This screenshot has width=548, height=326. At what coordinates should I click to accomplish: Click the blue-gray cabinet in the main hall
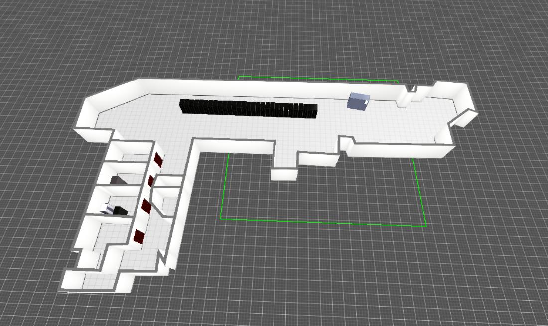pyautogui.click(x=358, y=101)
